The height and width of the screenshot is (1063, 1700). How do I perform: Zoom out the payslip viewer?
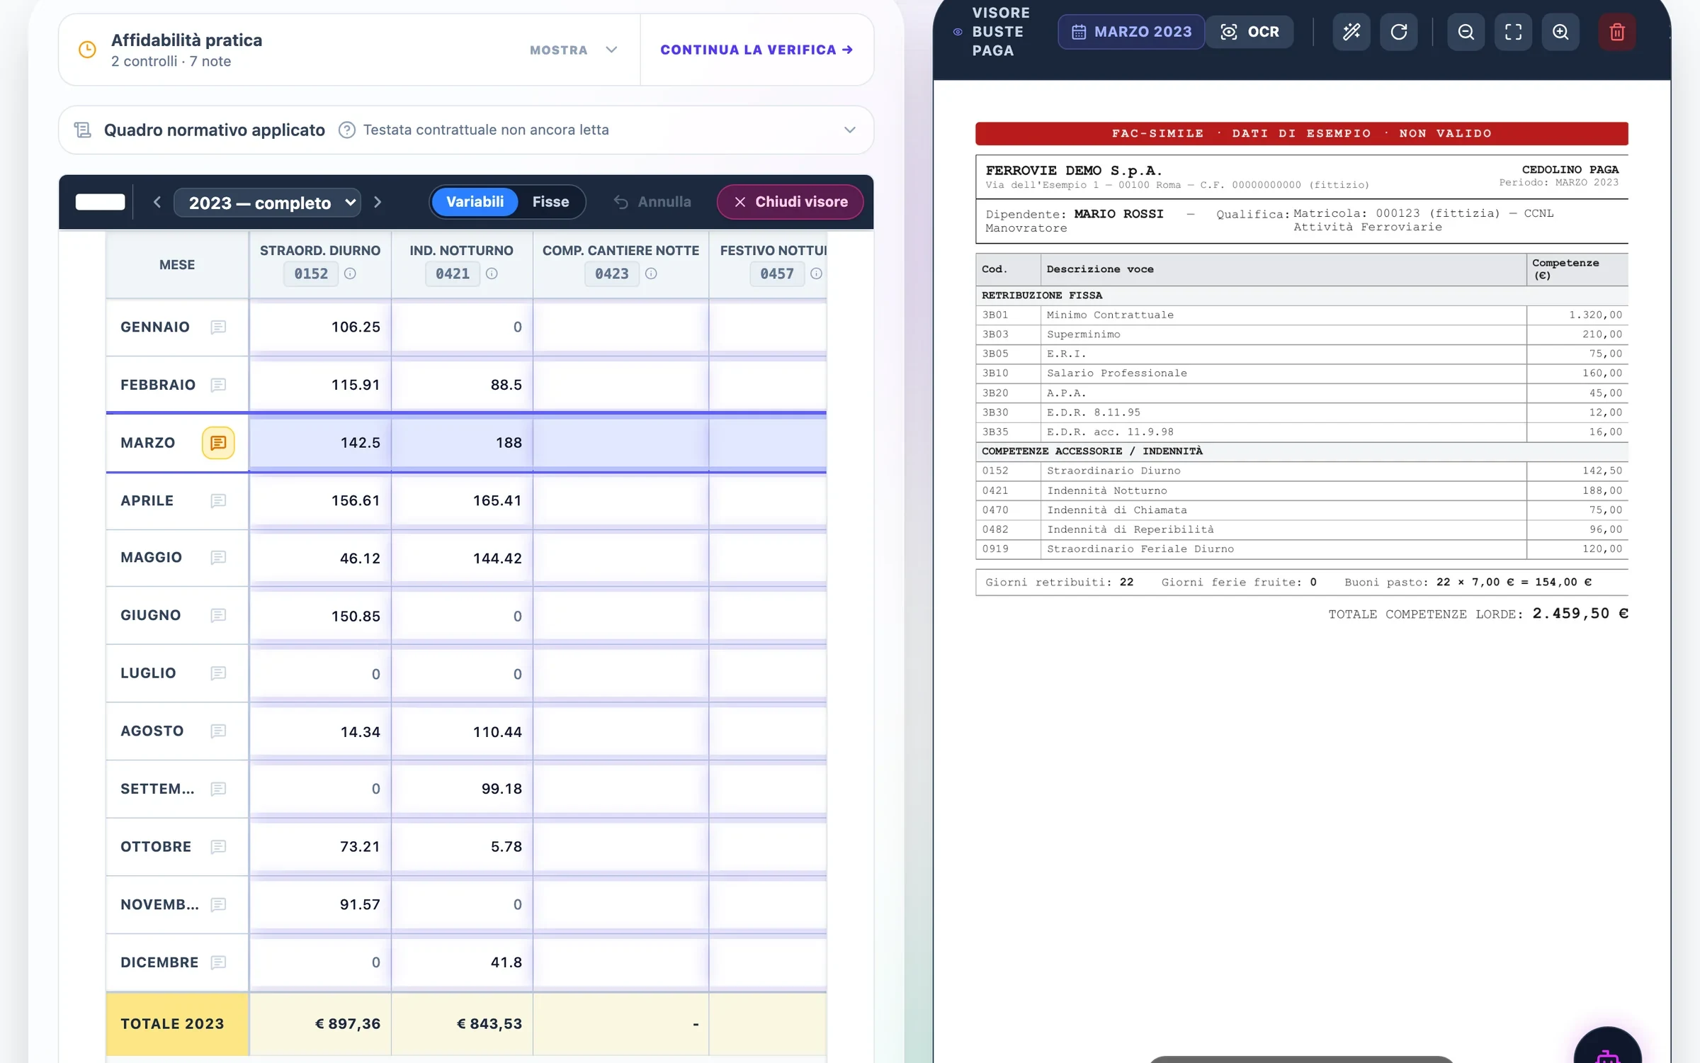[x=1466, y=32]
